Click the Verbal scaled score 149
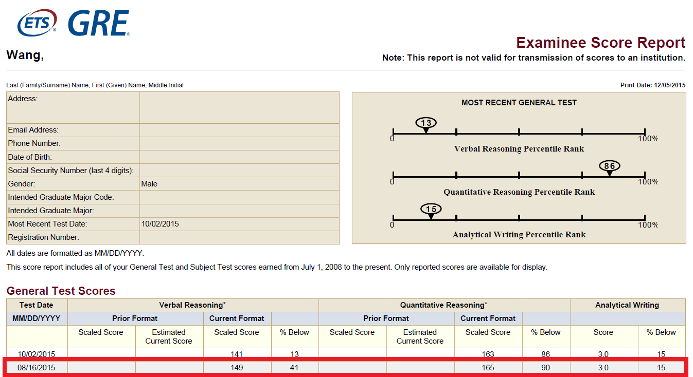Screen dimensions: 693x377 pyautogui.click(x=237, y=368)
